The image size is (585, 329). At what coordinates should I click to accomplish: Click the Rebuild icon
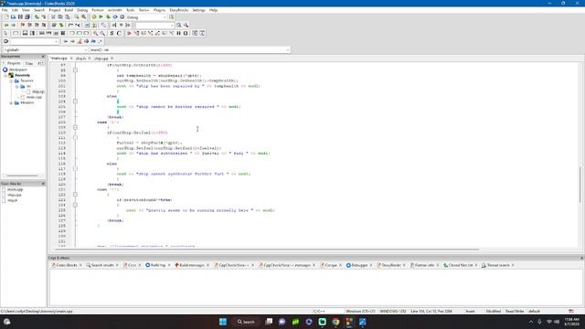coord(115,17)
